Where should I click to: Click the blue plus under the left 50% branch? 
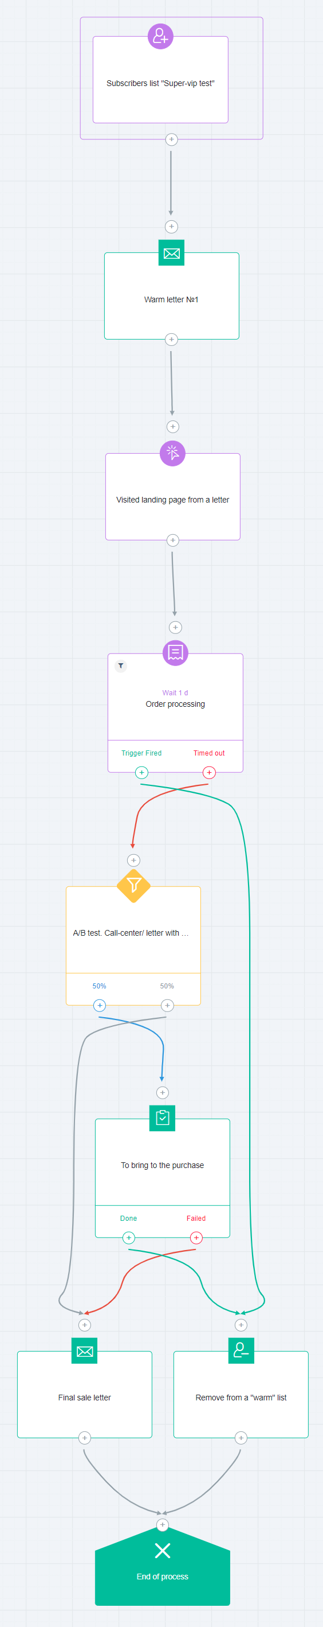[x=100, y=1006]
